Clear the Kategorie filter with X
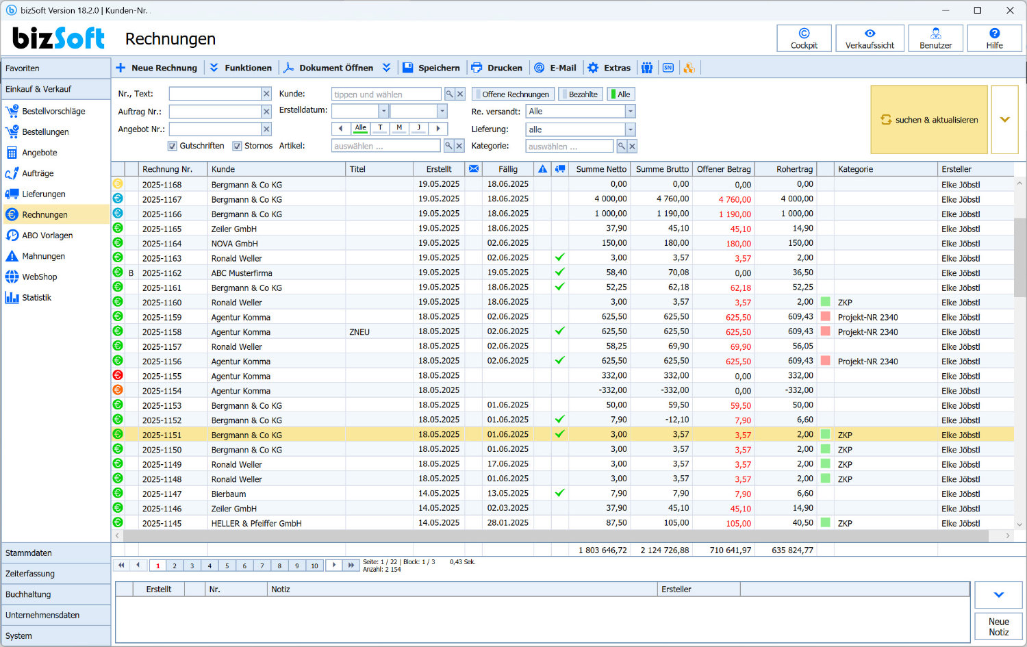The image size is (1027, 647). [632, 146]
